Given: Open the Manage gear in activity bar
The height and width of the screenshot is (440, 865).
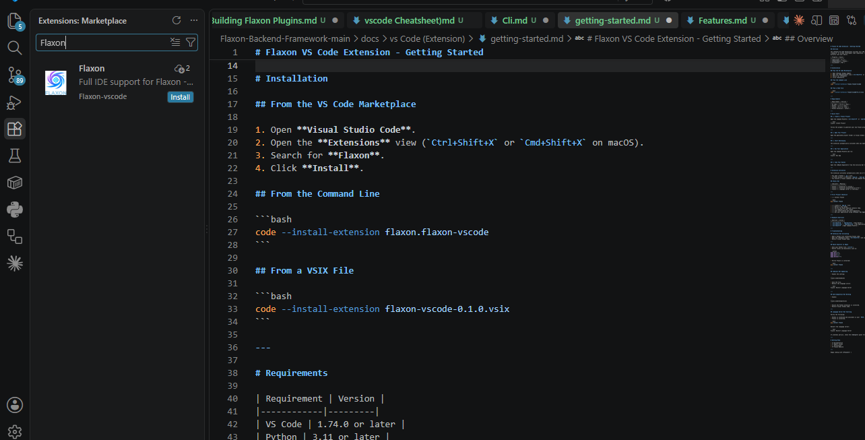Looking at the screenshot, I should pos(14,431).
